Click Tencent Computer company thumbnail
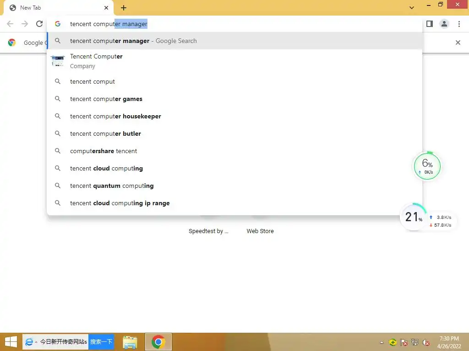Image resolution: width=469 pixels, height=351 pixels. click(57, 61)
